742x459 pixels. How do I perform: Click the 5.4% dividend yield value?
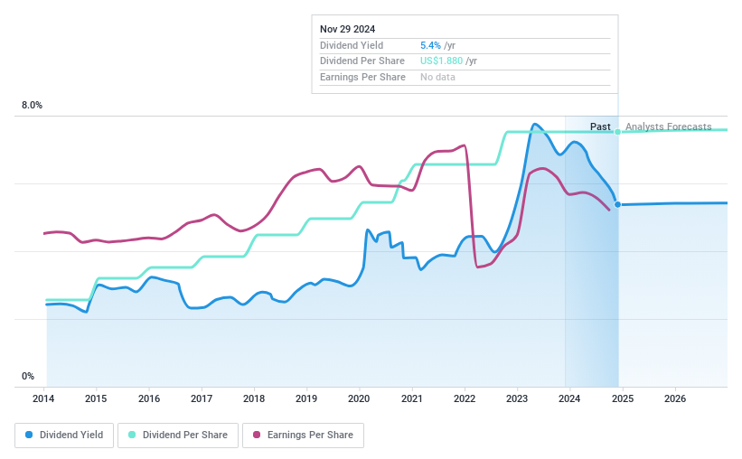coord(430,45)
